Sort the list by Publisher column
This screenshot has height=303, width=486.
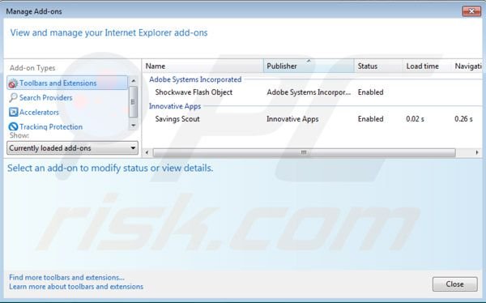[309, 66]
